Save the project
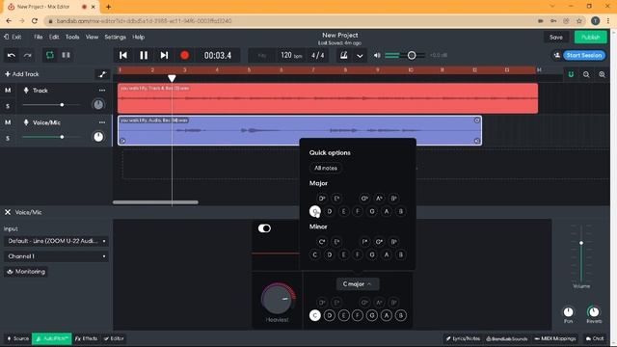 click(556, 38)
